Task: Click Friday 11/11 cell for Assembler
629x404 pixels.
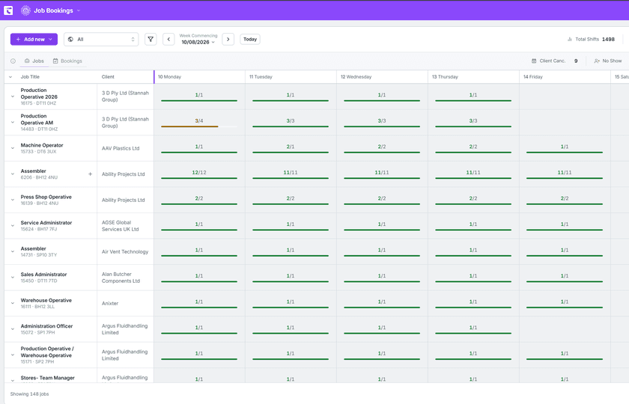Action: (x=565, y=173)
